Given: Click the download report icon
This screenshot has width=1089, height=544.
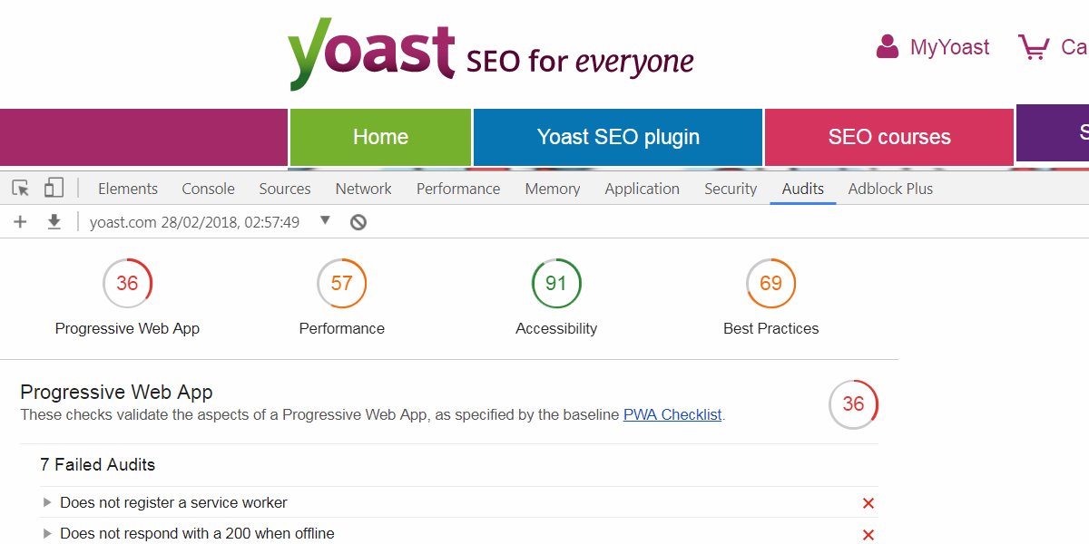Looking at the screenshot, I should click(x=54, y=222).
